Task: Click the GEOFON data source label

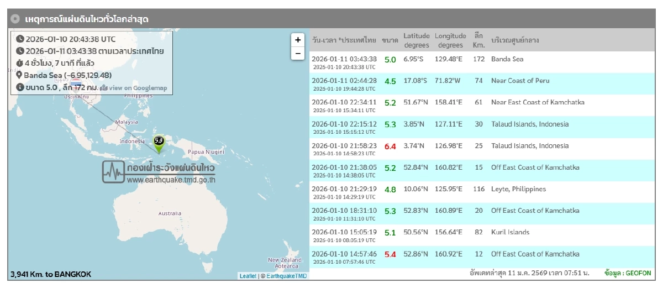Action: tap(635, 274)
